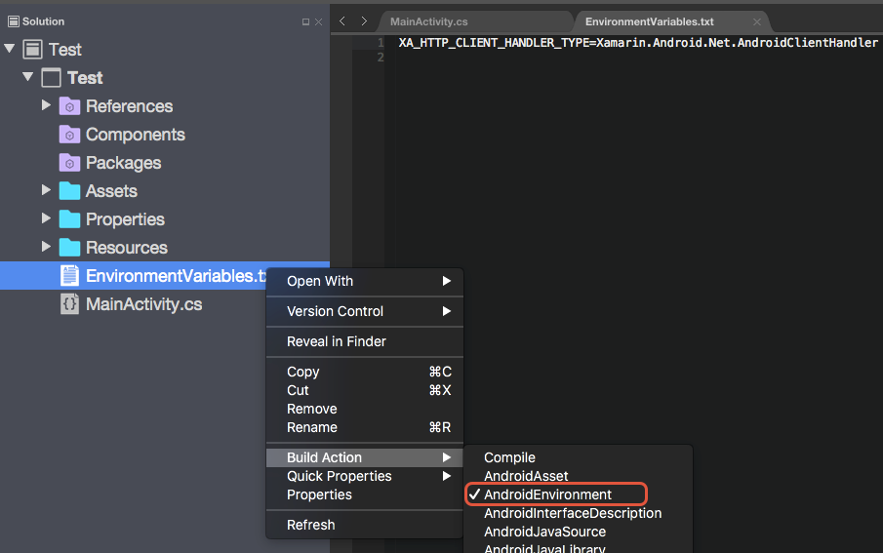Set build action to AndroidInterfaceDescription

click(579, 514)
